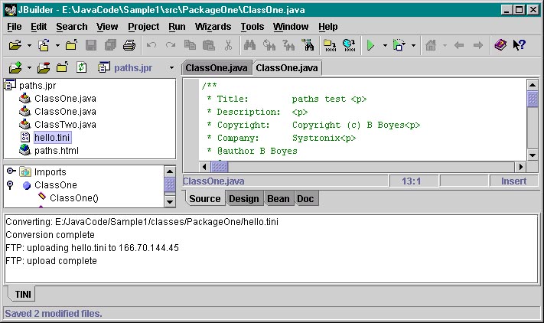This screenshot has height=323, width=544.
Task: Click the editor horizontal scrollbar thumb
Action: coord(220,167)
